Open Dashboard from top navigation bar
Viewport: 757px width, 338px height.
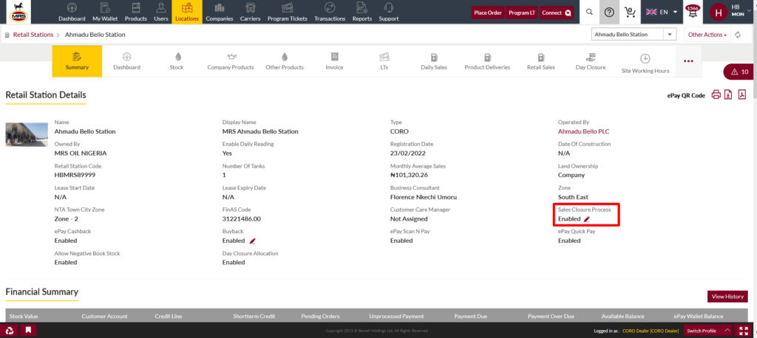[72, 12]
